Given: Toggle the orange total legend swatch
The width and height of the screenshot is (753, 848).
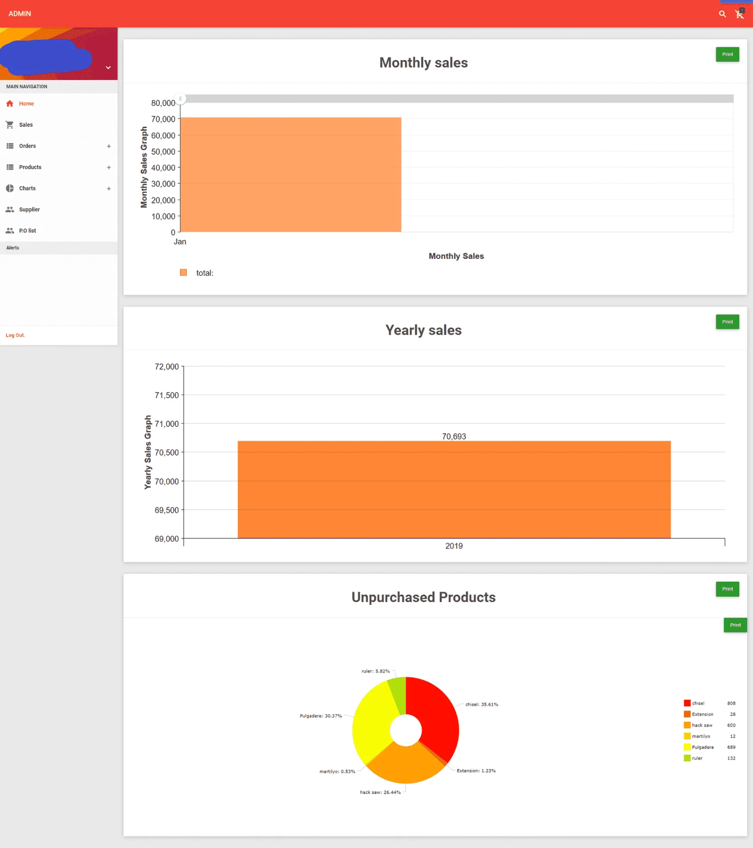Looking at the screenshot, I should [x=183, y=273].
